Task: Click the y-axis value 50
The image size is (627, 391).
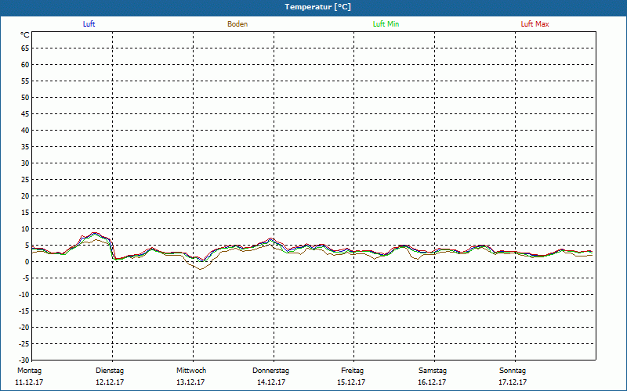Action: pyautogui.click(x=25, y=97)
